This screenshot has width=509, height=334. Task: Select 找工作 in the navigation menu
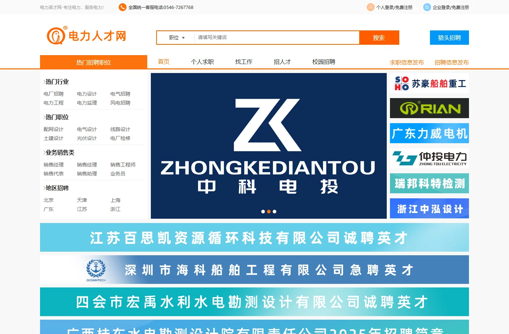tap(244, 62)
